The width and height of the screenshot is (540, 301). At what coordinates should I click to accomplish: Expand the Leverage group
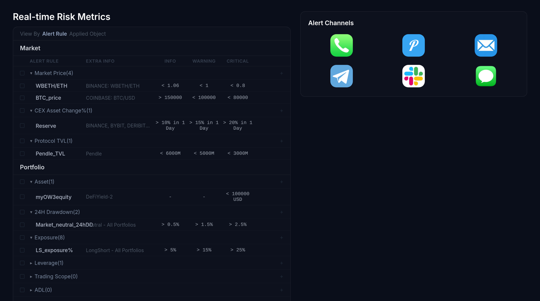pyautogui.click(x=31, y=263)
